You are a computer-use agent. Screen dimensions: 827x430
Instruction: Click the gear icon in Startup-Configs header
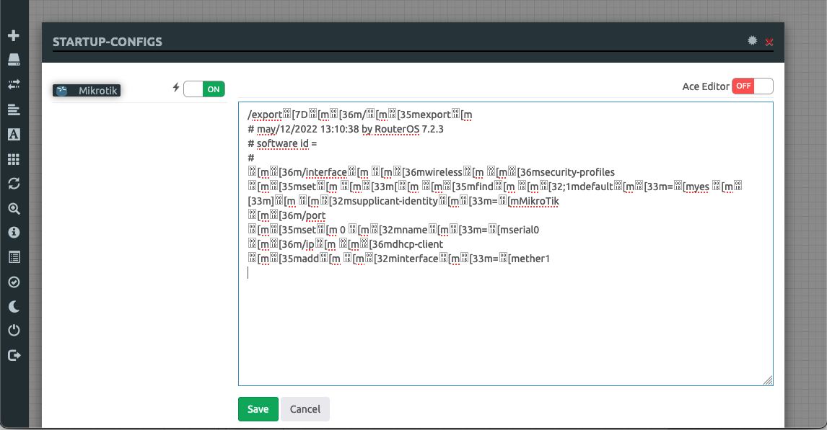click(753, 40)
